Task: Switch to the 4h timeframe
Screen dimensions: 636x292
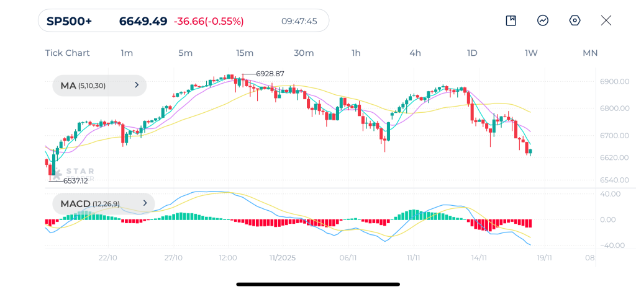Action: [415, 53]
